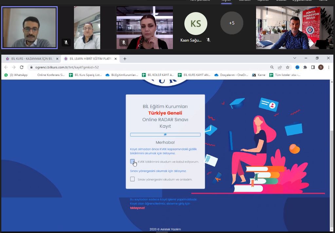Click the red tıklayınız! login link
Screen dimensions: 335x233
pyautogui.click(x=138, y=208)
